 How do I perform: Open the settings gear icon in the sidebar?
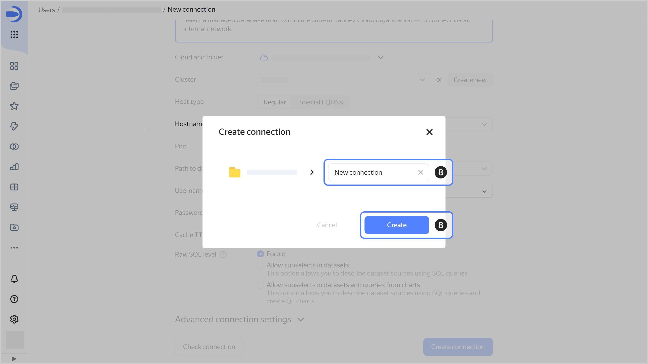[14, 319]
